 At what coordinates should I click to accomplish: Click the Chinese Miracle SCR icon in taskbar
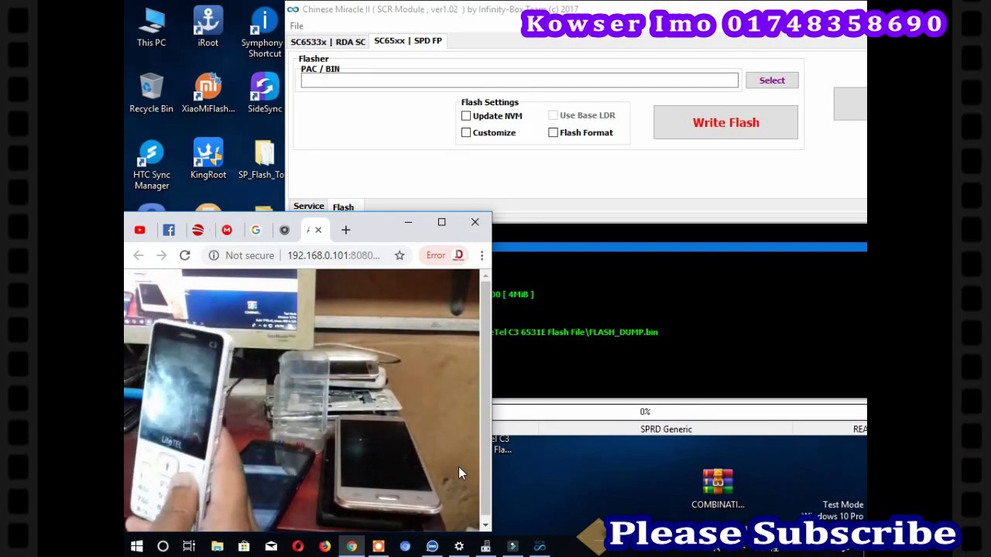coord(540,546)
